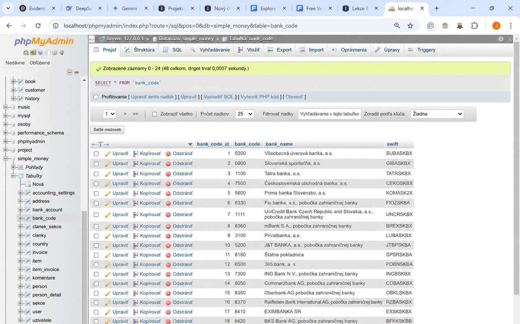This screenshot has height=324, width=520.
Task: Reload the page in the browser
Action: pyautogui.click(x=38, y=26)
